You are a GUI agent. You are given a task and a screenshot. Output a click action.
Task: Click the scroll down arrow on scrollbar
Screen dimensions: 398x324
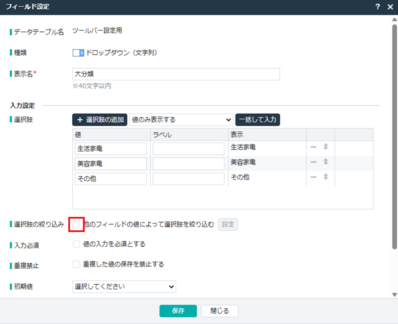(395, 295)
